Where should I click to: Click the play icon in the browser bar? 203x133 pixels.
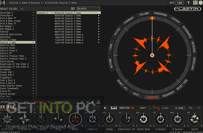93,102
